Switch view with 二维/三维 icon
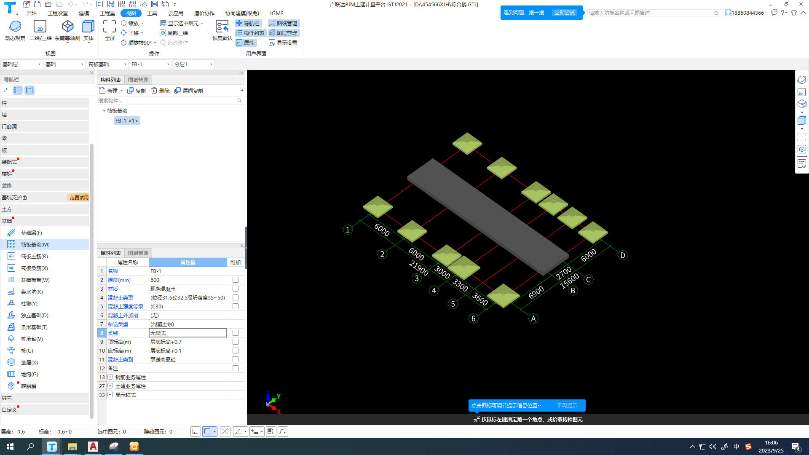The image size is (809, 455). pyautogui.click(x=40, y=27)
